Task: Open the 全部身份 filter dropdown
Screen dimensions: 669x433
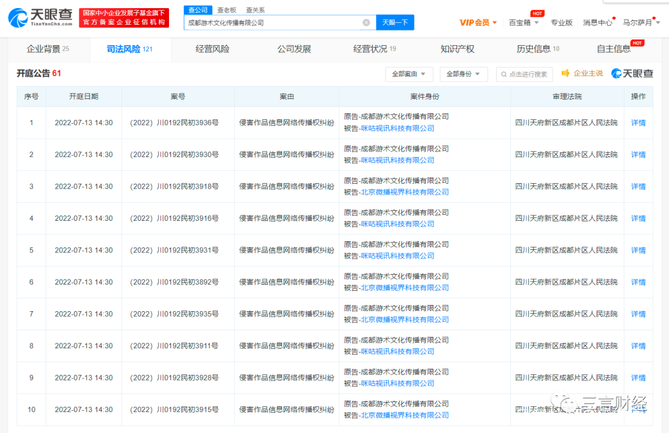Action: (463, 74)
